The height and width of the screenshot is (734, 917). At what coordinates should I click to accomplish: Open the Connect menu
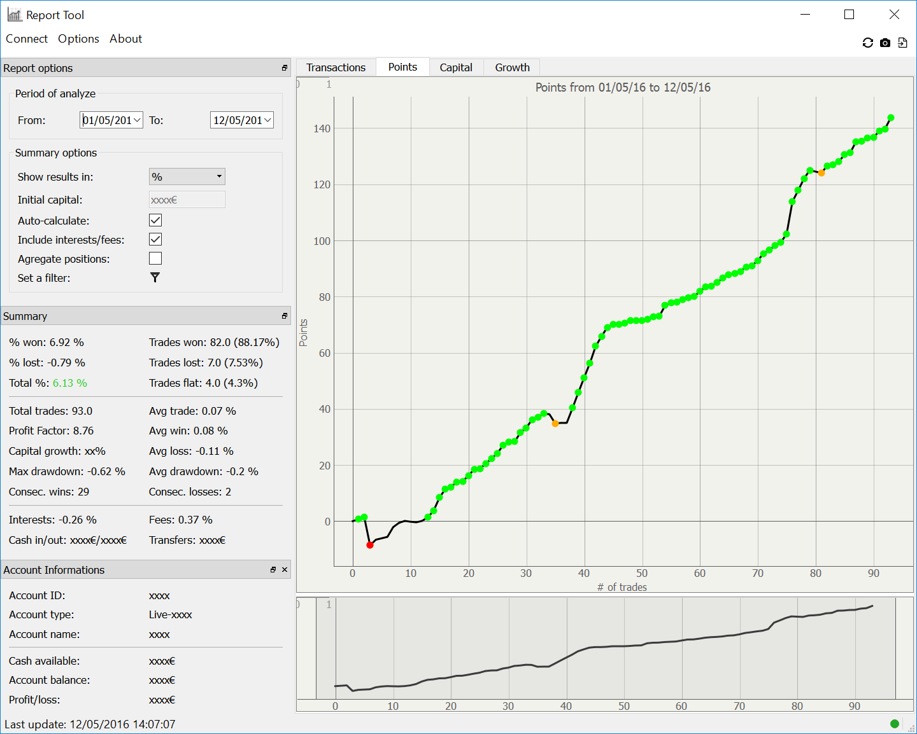coord(27,39)
